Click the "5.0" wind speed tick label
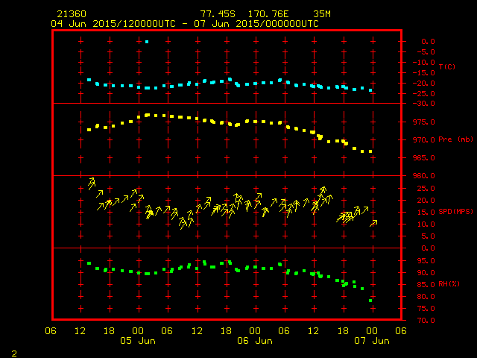The height and width of the screenshot is (358, 477). point(428,236)
